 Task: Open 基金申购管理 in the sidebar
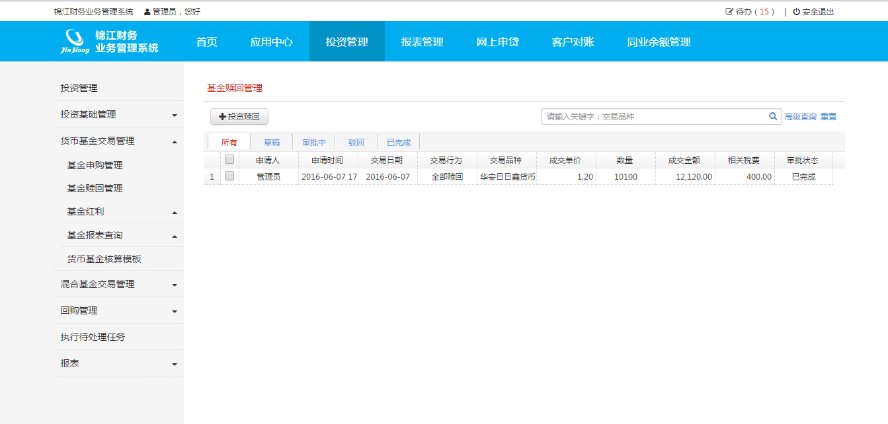tap(95, 165)
